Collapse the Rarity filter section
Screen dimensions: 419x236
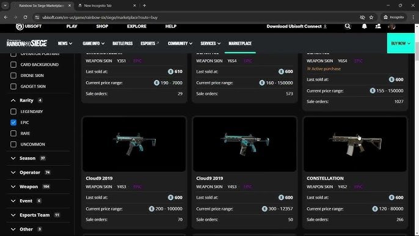(13, 100)
